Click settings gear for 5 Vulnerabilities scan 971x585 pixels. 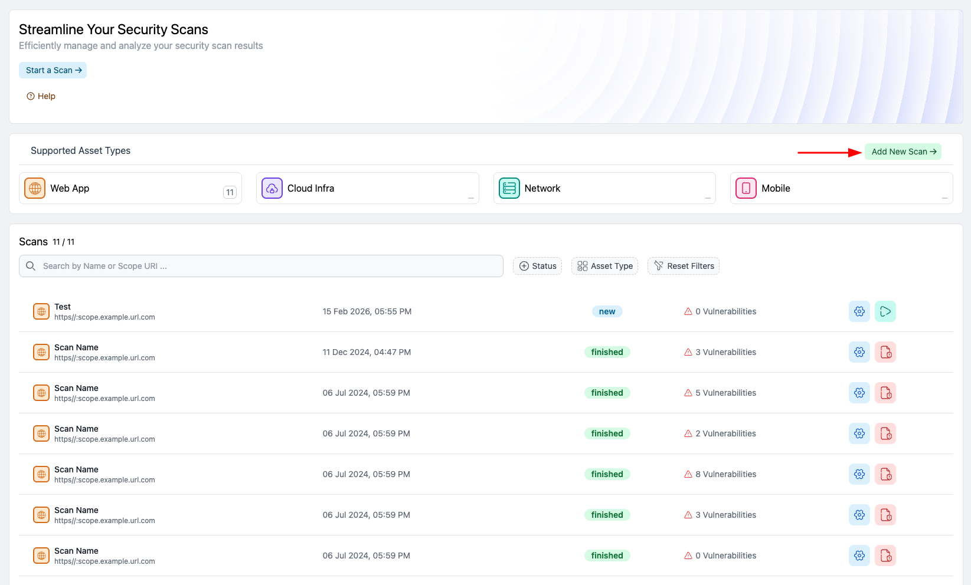[x=859, y=393]
